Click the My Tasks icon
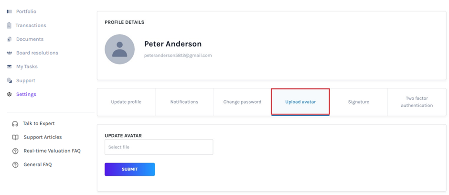This screenshot has width=449, height=195. pyautogui.click(x=9, y=67)
